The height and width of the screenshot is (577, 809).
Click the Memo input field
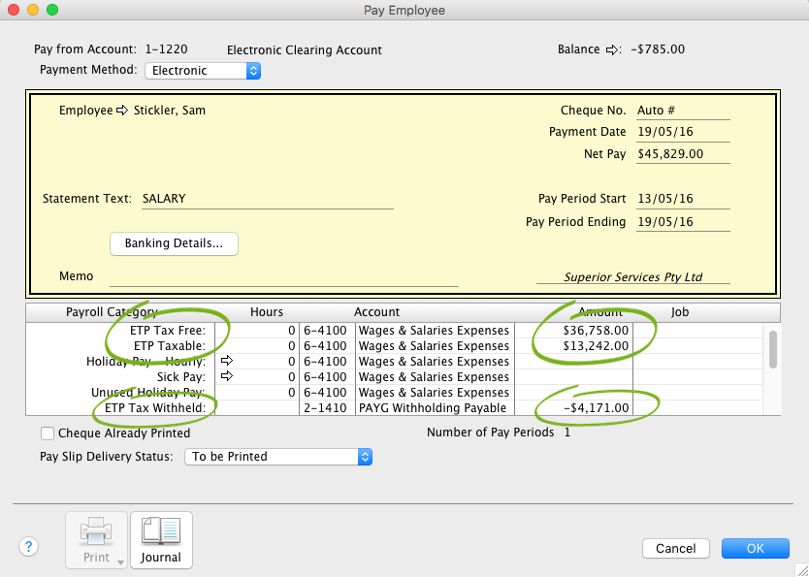[283, 276]
